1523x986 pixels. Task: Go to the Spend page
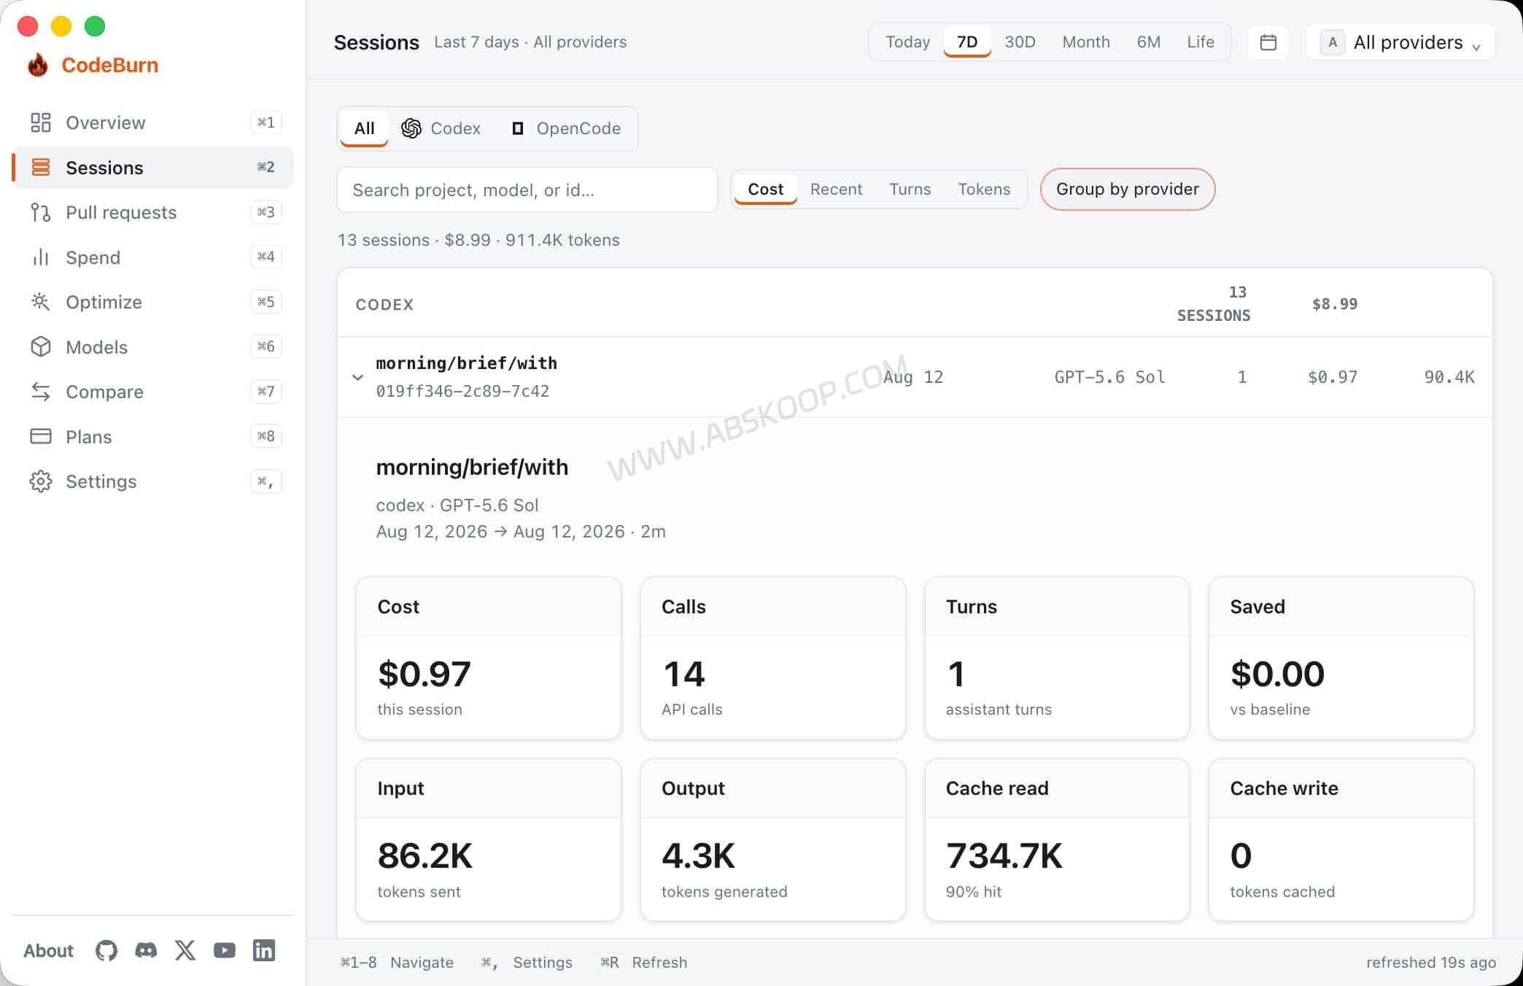click(x=93, y=257)
